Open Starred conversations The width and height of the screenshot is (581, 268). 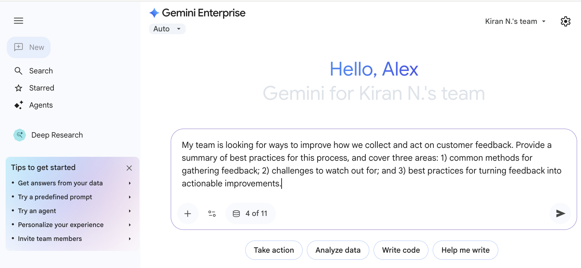[x=42, y=88]
